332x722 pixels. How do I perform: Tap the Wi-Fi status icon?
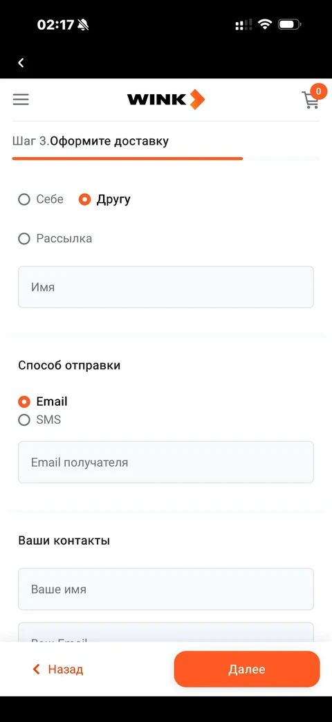264,24
